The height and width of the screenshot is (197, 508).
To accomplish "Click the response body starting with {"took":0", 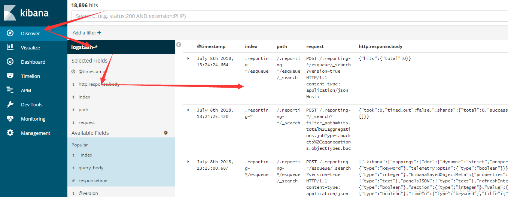I will (433, 113).
